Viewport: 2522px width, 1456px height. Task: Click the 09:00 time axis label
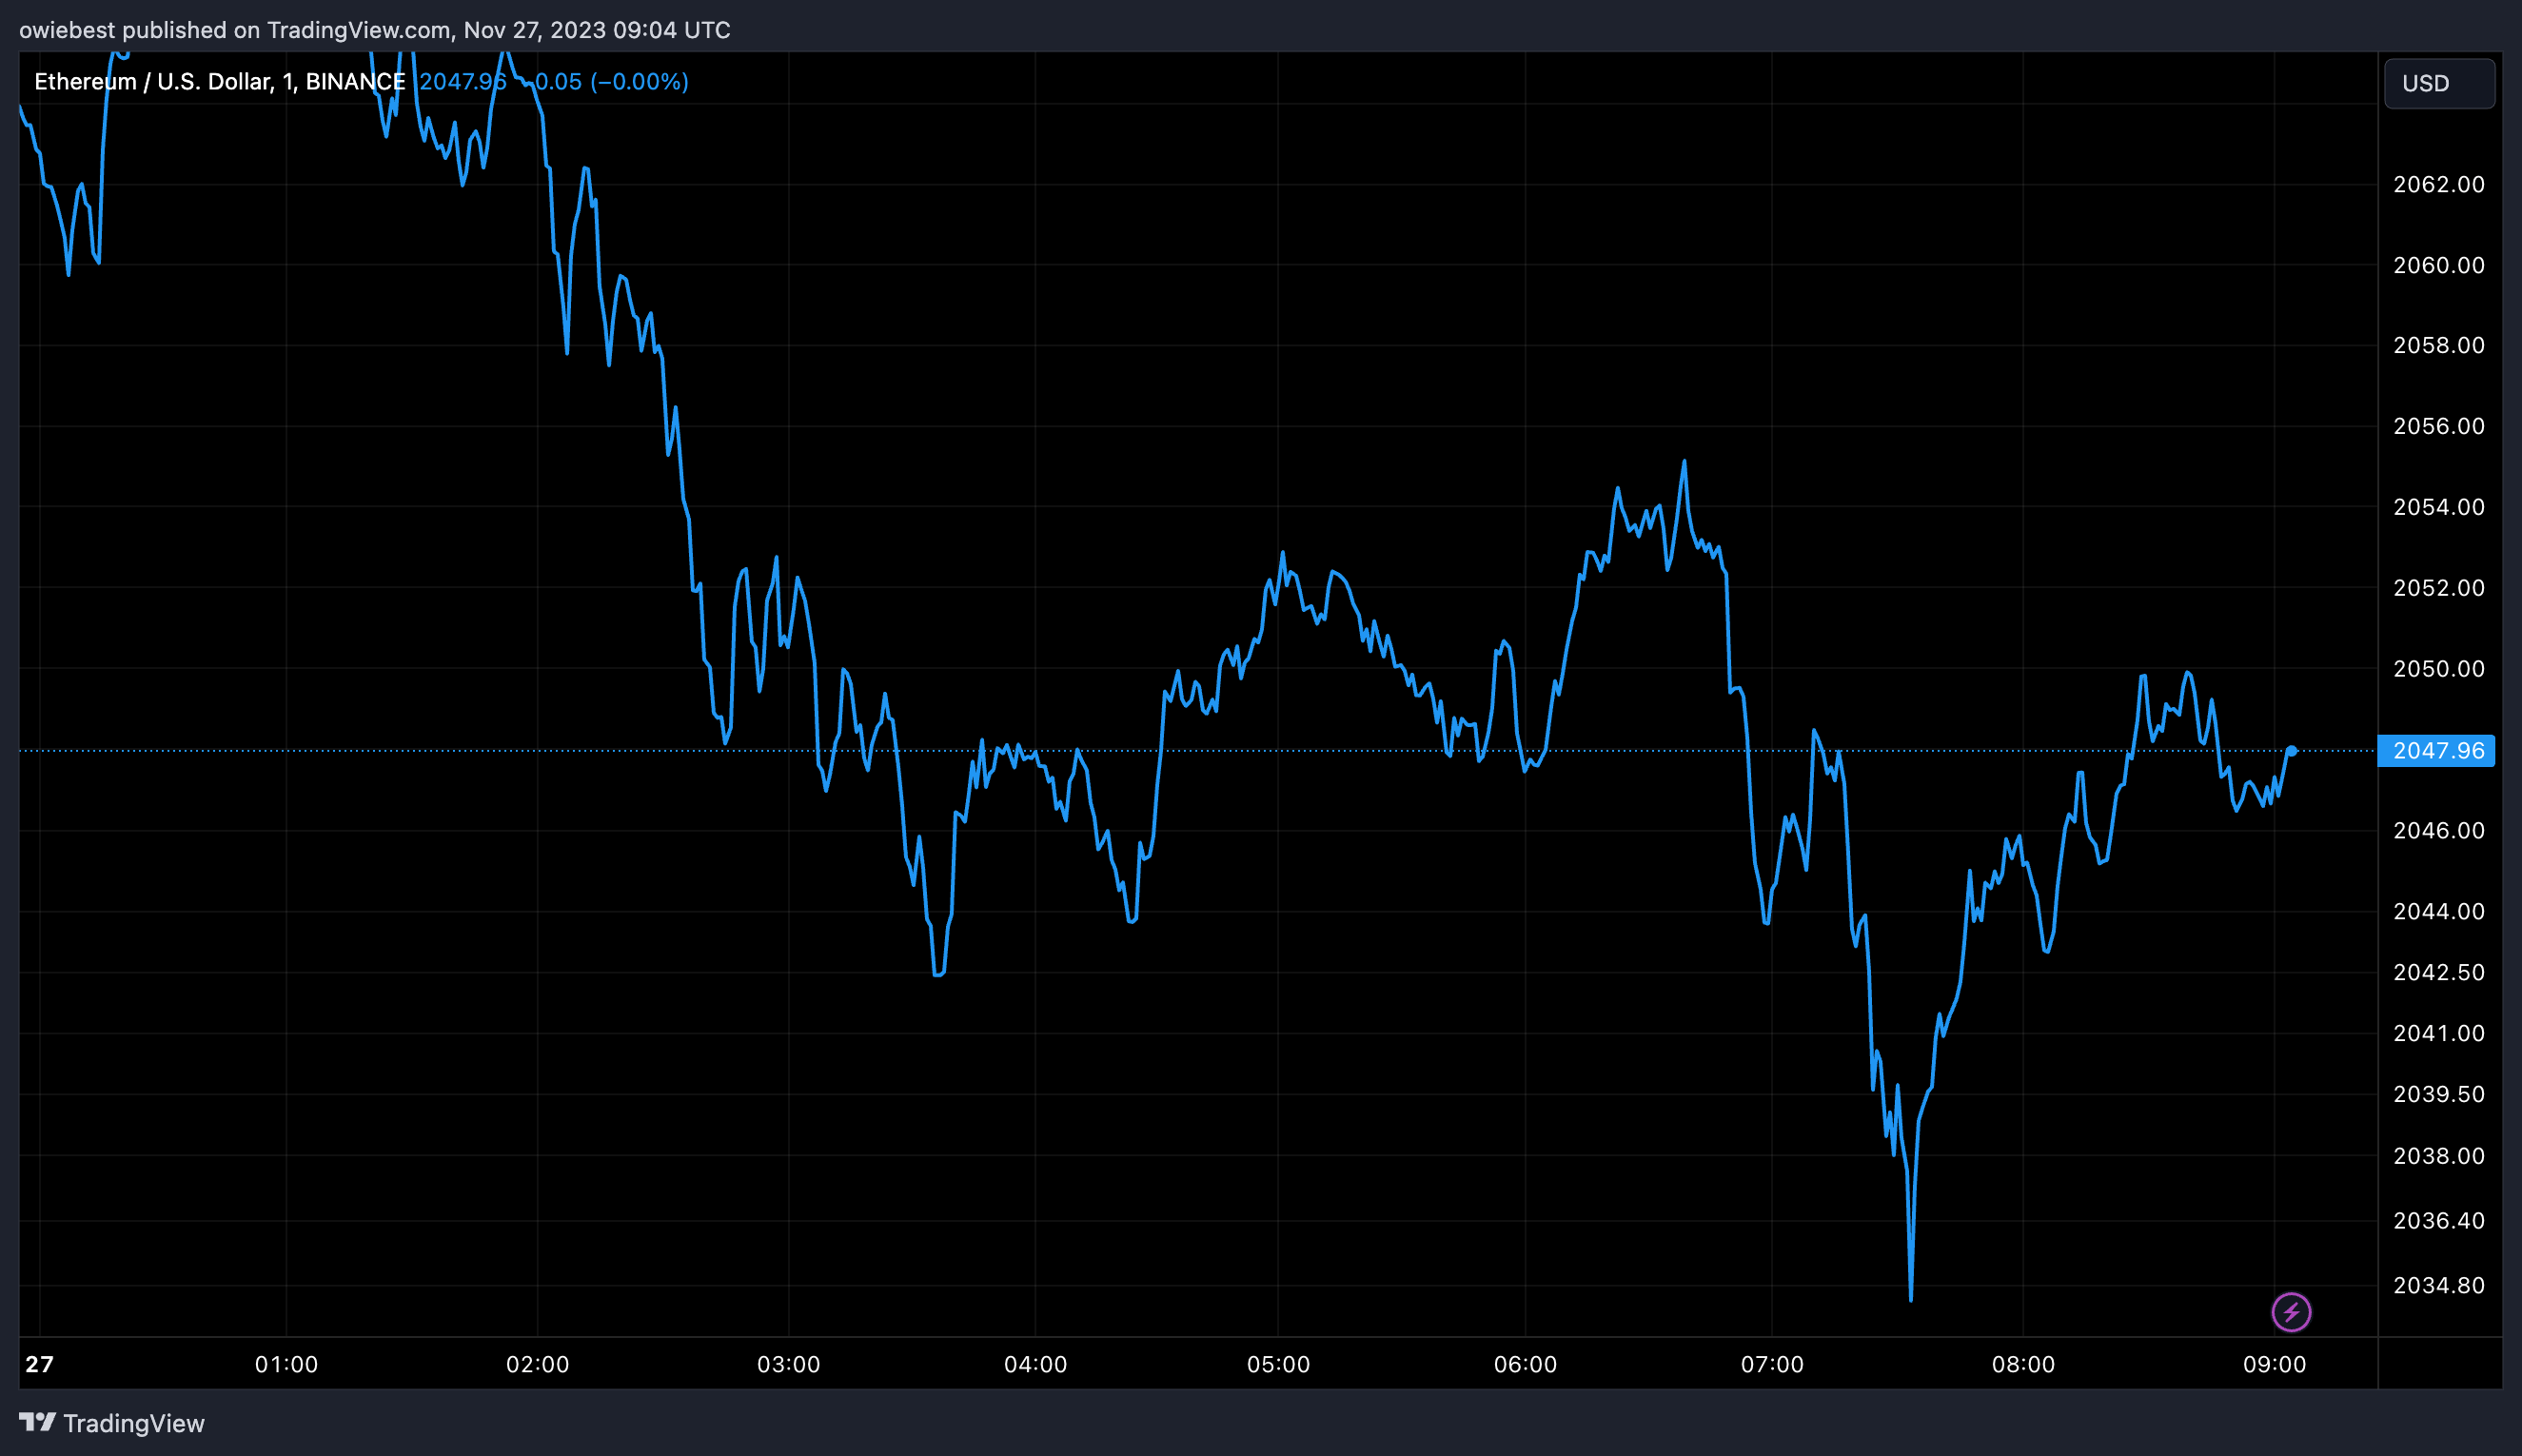(2274, 1365)
